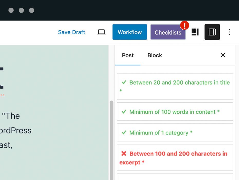Open the editor options dropdown

click(x=229, y=32)
